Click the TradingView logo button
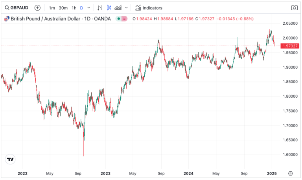 click(x=10, y=159)
